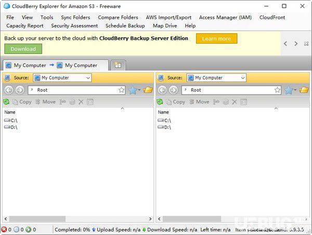Open the Tools menu
This screenshot has height=235, width=312.
47,18
